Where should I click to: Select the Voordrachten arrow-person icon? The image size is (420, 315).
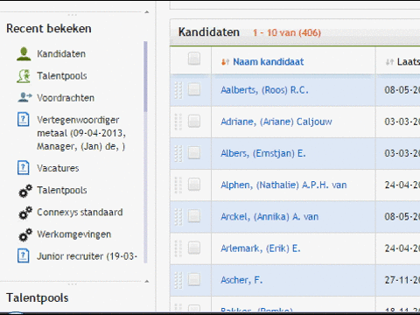[24, 97]
